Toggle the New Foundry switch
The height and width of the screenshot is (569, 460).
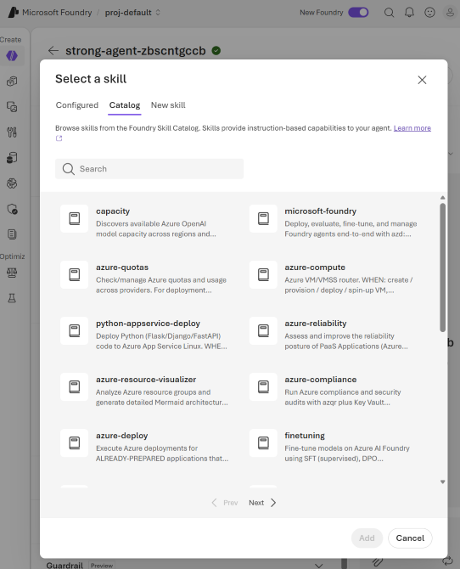tap(358, 13)
